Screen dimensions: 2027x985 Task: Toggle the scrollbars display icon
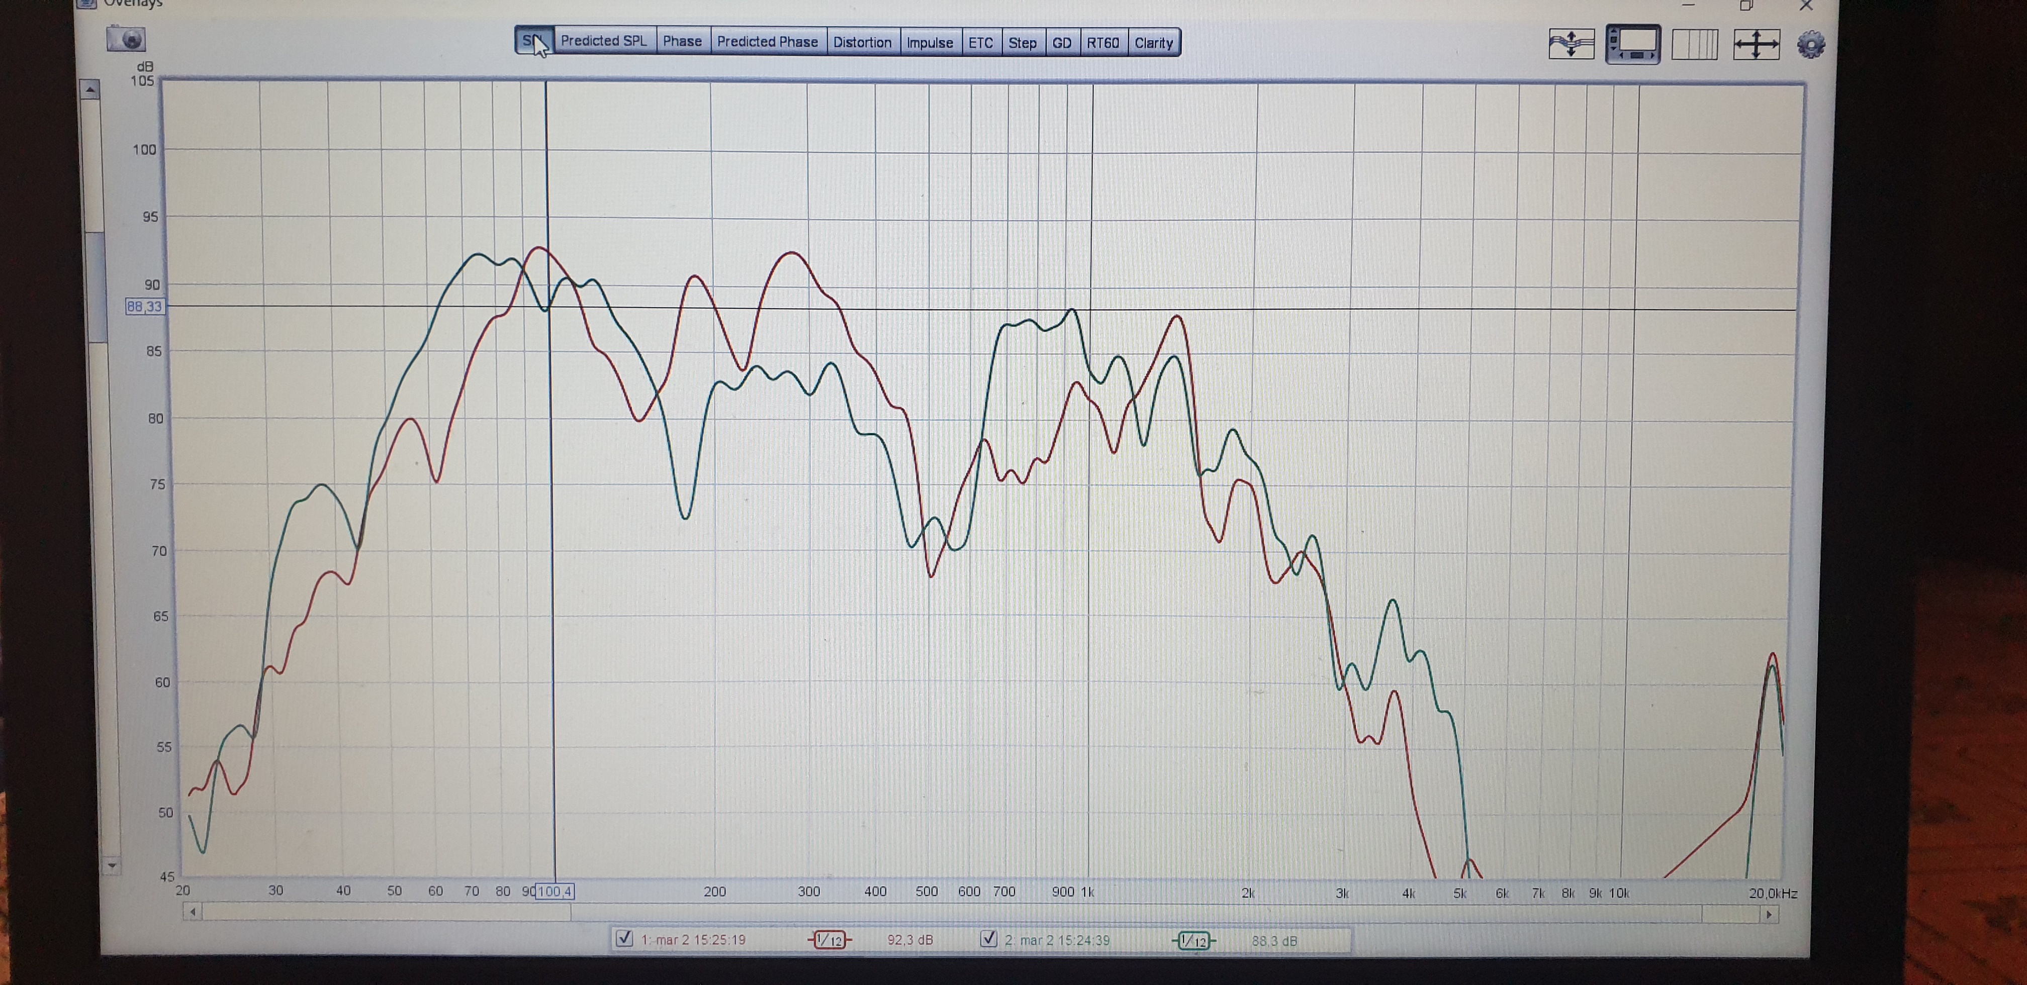point(1633,43)
